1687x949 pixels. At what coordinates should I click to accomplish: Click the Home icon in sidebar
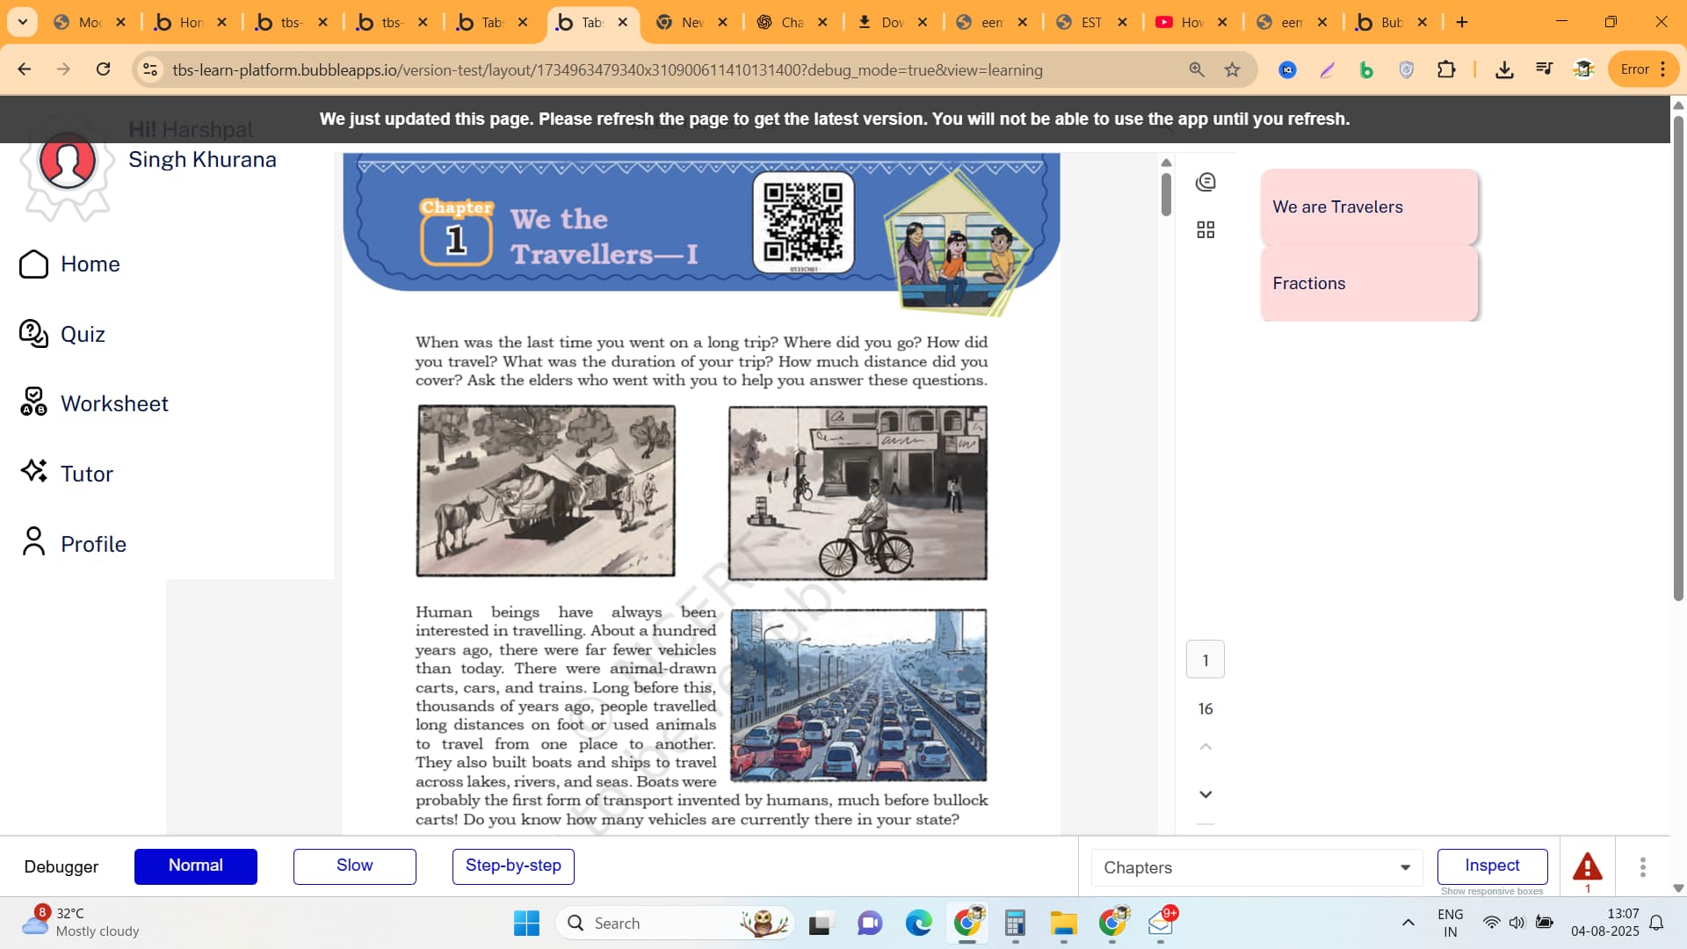(x=33, y=264)
